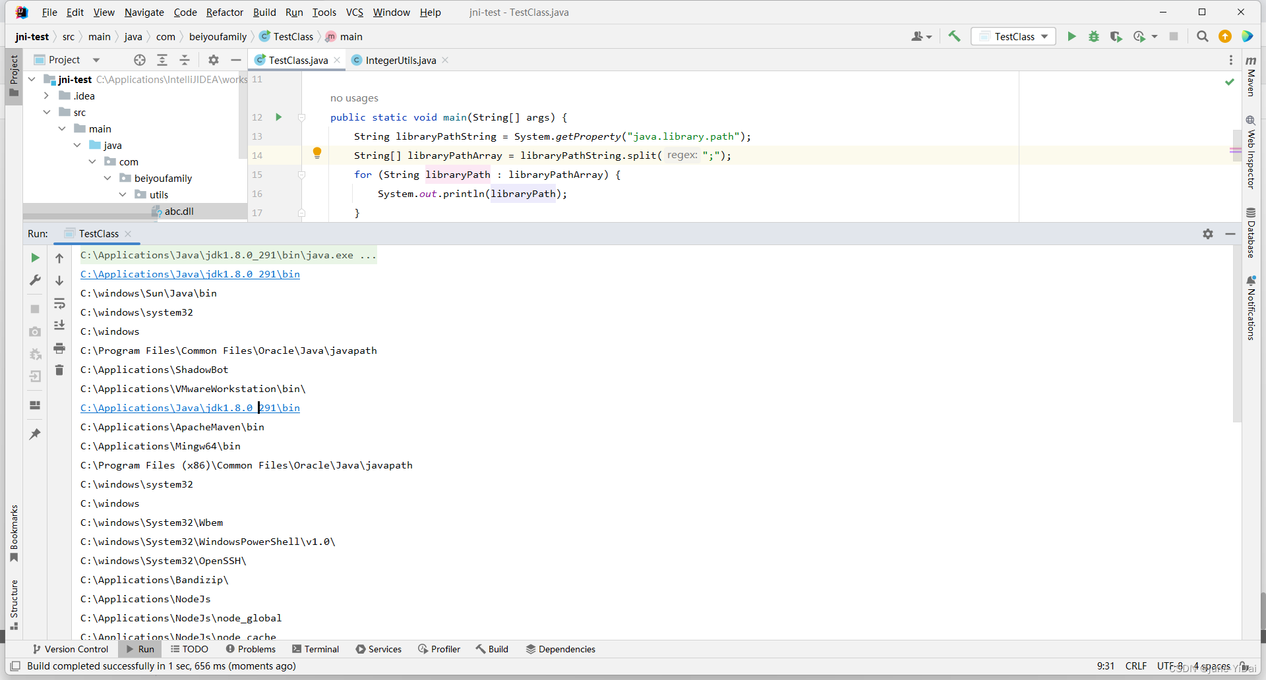Build project with the hammer icon
This screenshot has width=1266, height=680.
point(954,36)
